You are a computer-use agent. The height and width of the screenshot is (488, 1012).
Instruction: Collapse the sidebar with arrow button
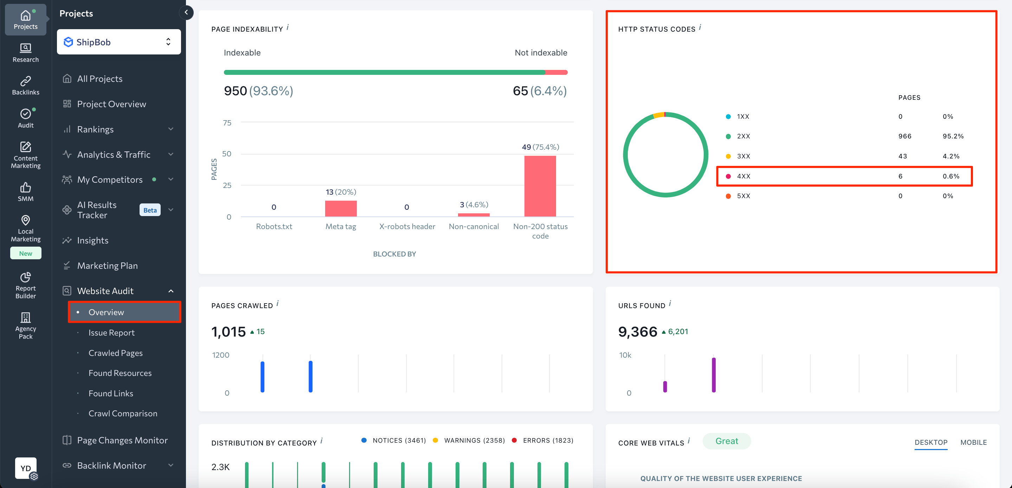tap(186, 13)
